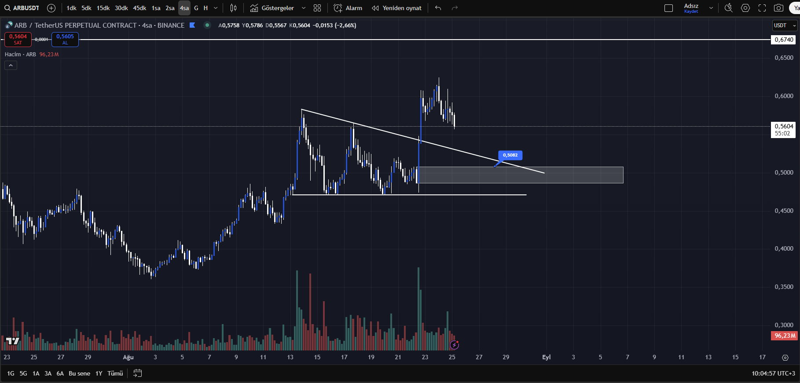Select the 3A date range
800x383 pixels.
point(48,373)
